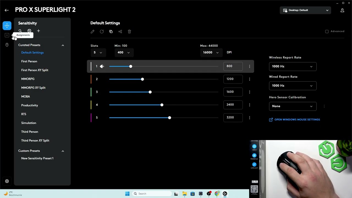
Task: Select MOBA preset
Action: pos(26,97)
